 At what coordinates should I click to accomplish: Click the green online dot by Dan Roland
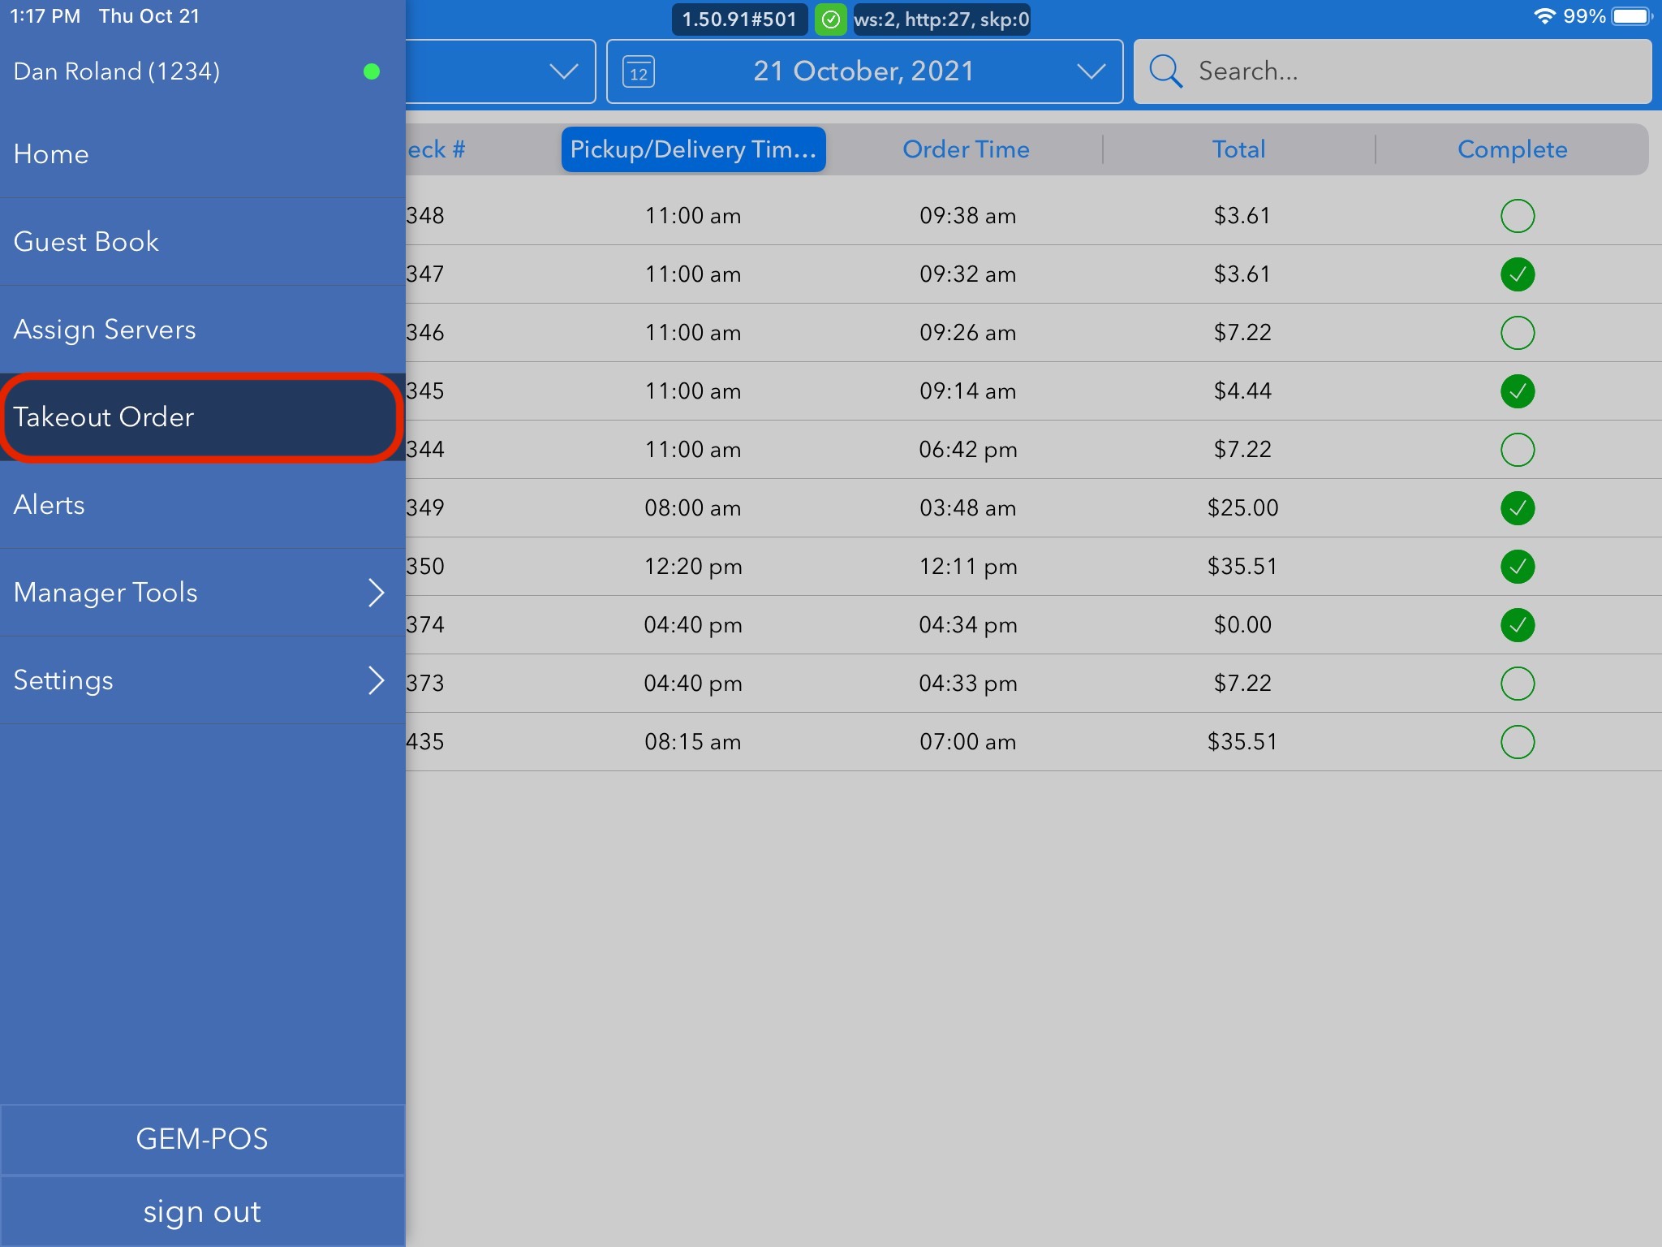pyautogui.click(x=372, y=72)
